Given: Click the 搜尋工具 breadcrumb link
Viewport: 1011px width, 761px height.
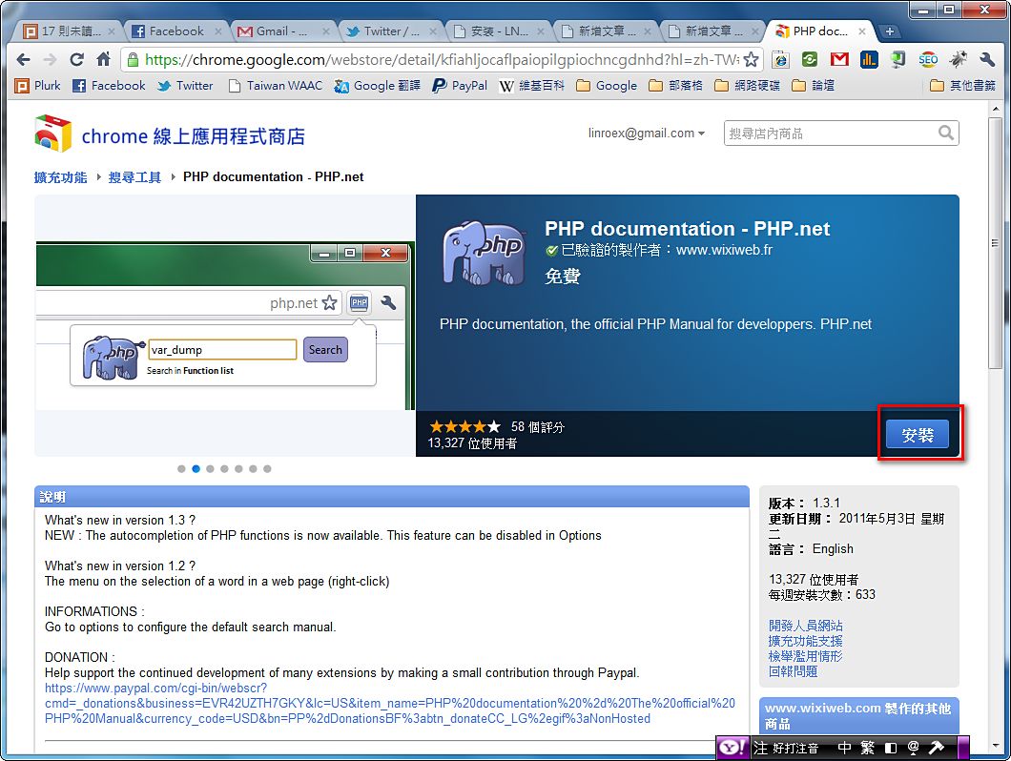Looking at the screenshot, I should point(134,177).
